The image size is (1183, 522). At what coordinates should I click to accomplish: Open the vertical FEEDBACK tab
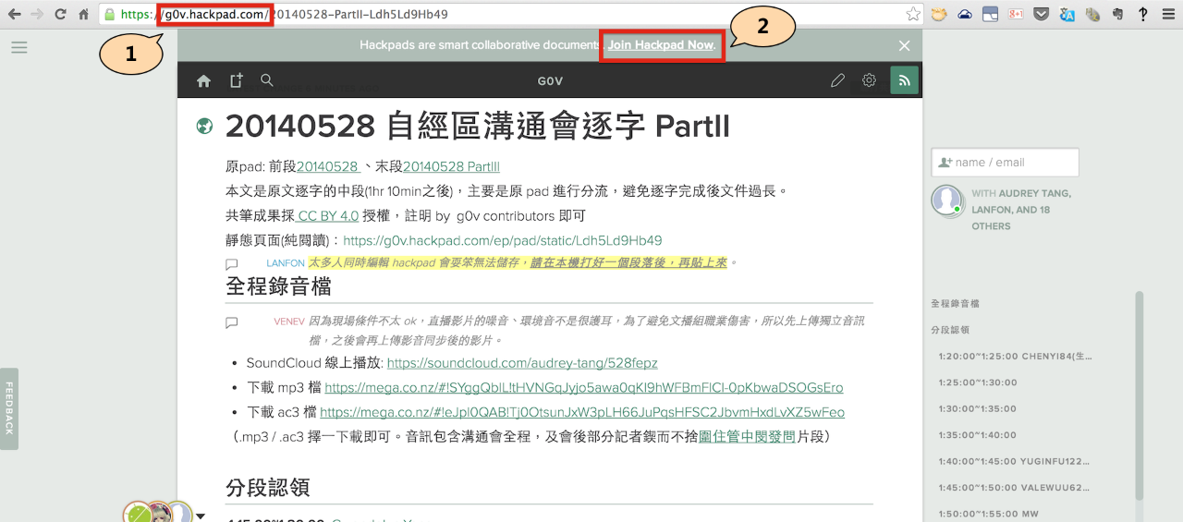(x=9, y=408)
